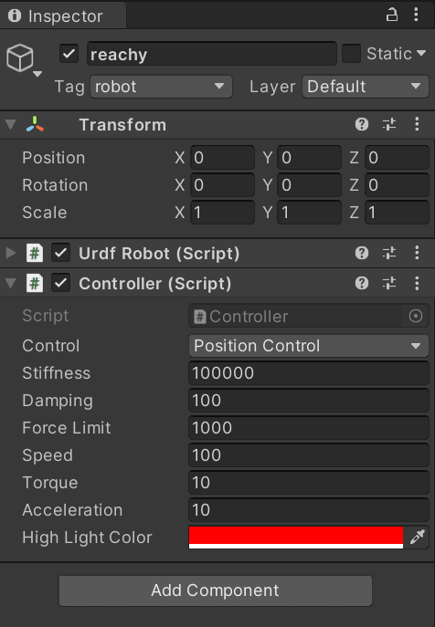This screenshot has width=435, height=627.
Task: Click the Controller (Script) title
Action: point(155,284)
